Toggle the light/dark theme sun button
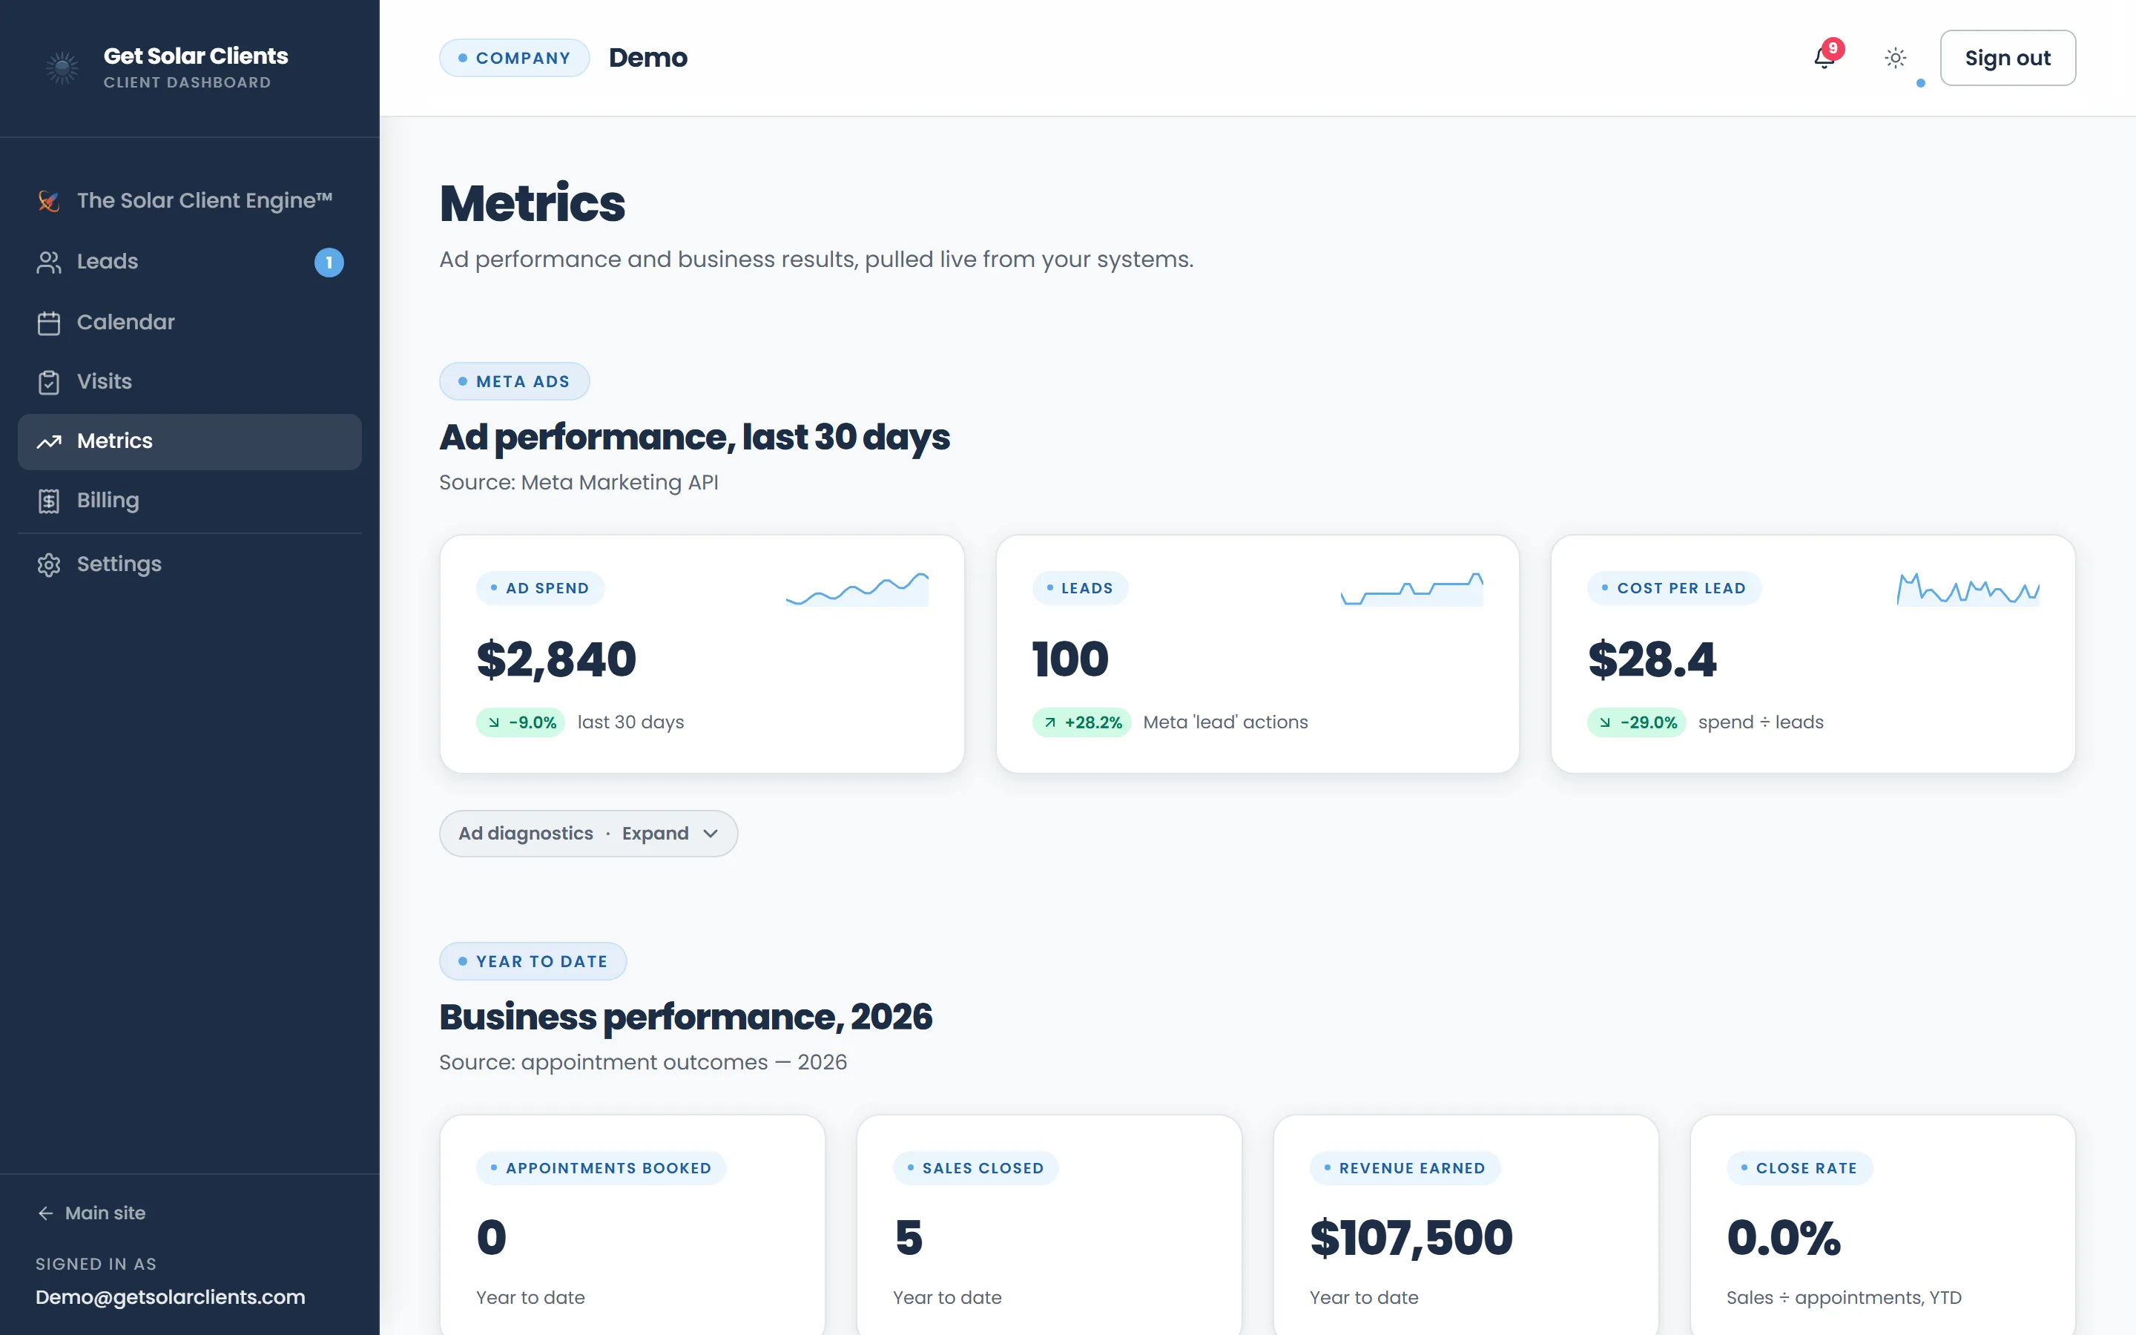The width and height of the screenshot is (2136, 1335). (x=1895, y=59)
